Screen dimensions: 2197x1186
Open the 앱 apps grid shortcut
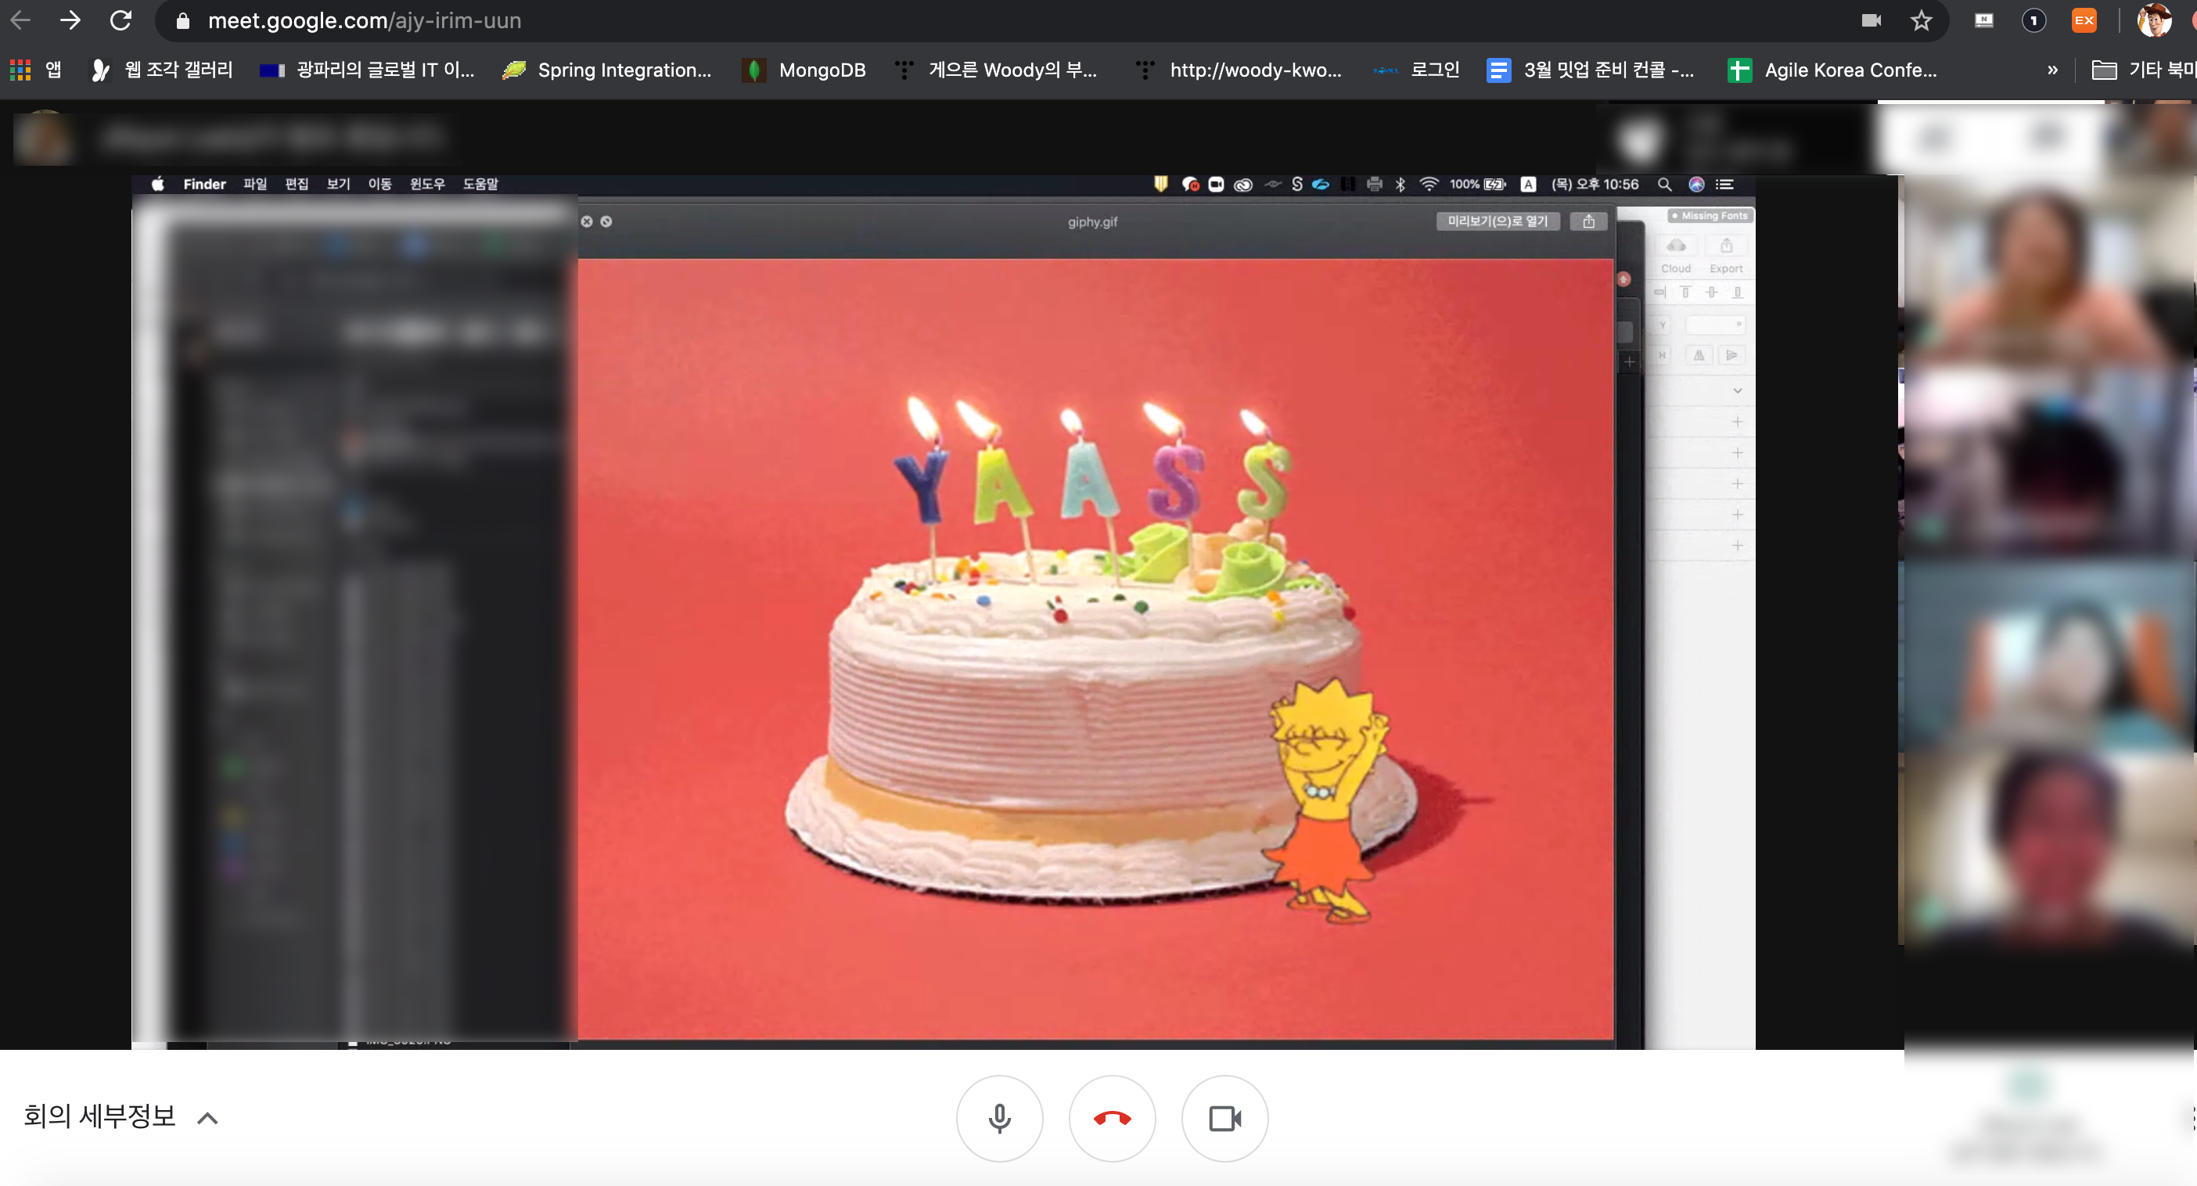coord(36,70)
